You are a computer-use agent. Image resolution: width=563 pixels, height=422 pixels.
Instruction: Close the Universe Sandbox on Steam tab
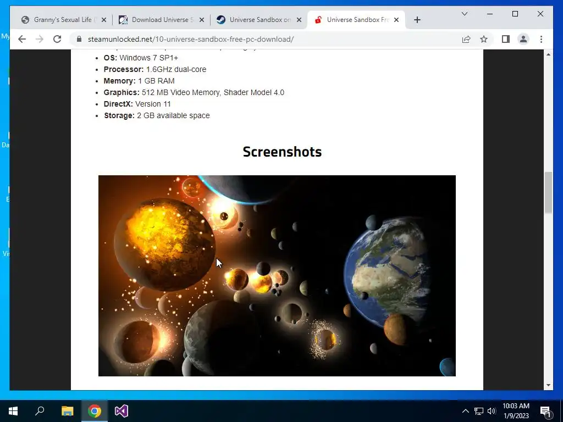tap(299, 20)
